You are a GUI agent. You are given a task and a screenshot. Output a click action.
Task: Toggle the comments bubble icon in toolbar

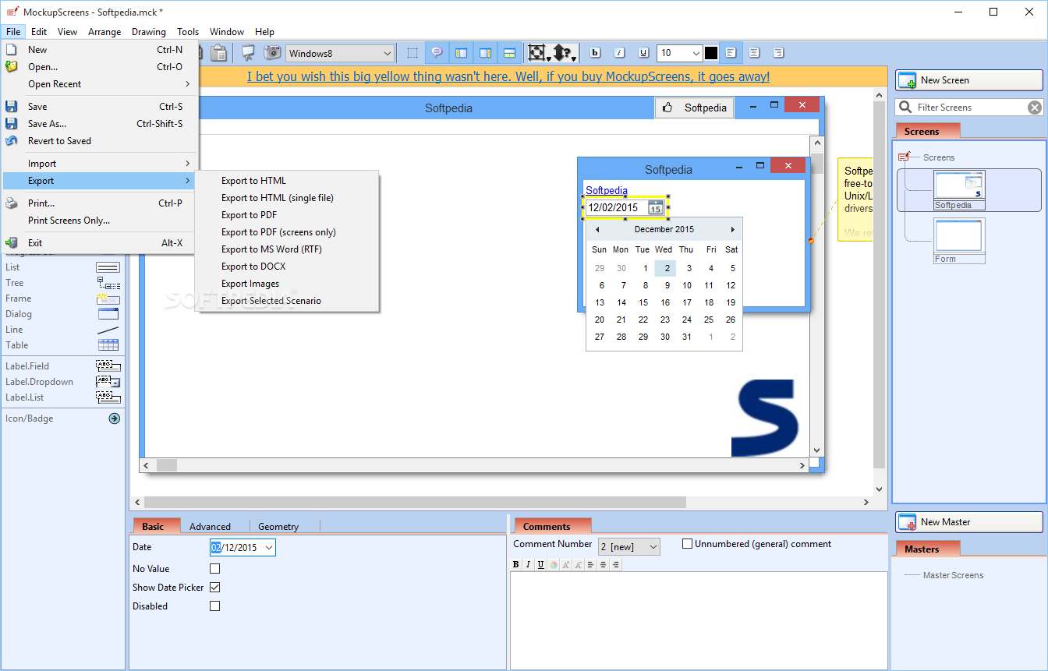(x=437, y=53)
